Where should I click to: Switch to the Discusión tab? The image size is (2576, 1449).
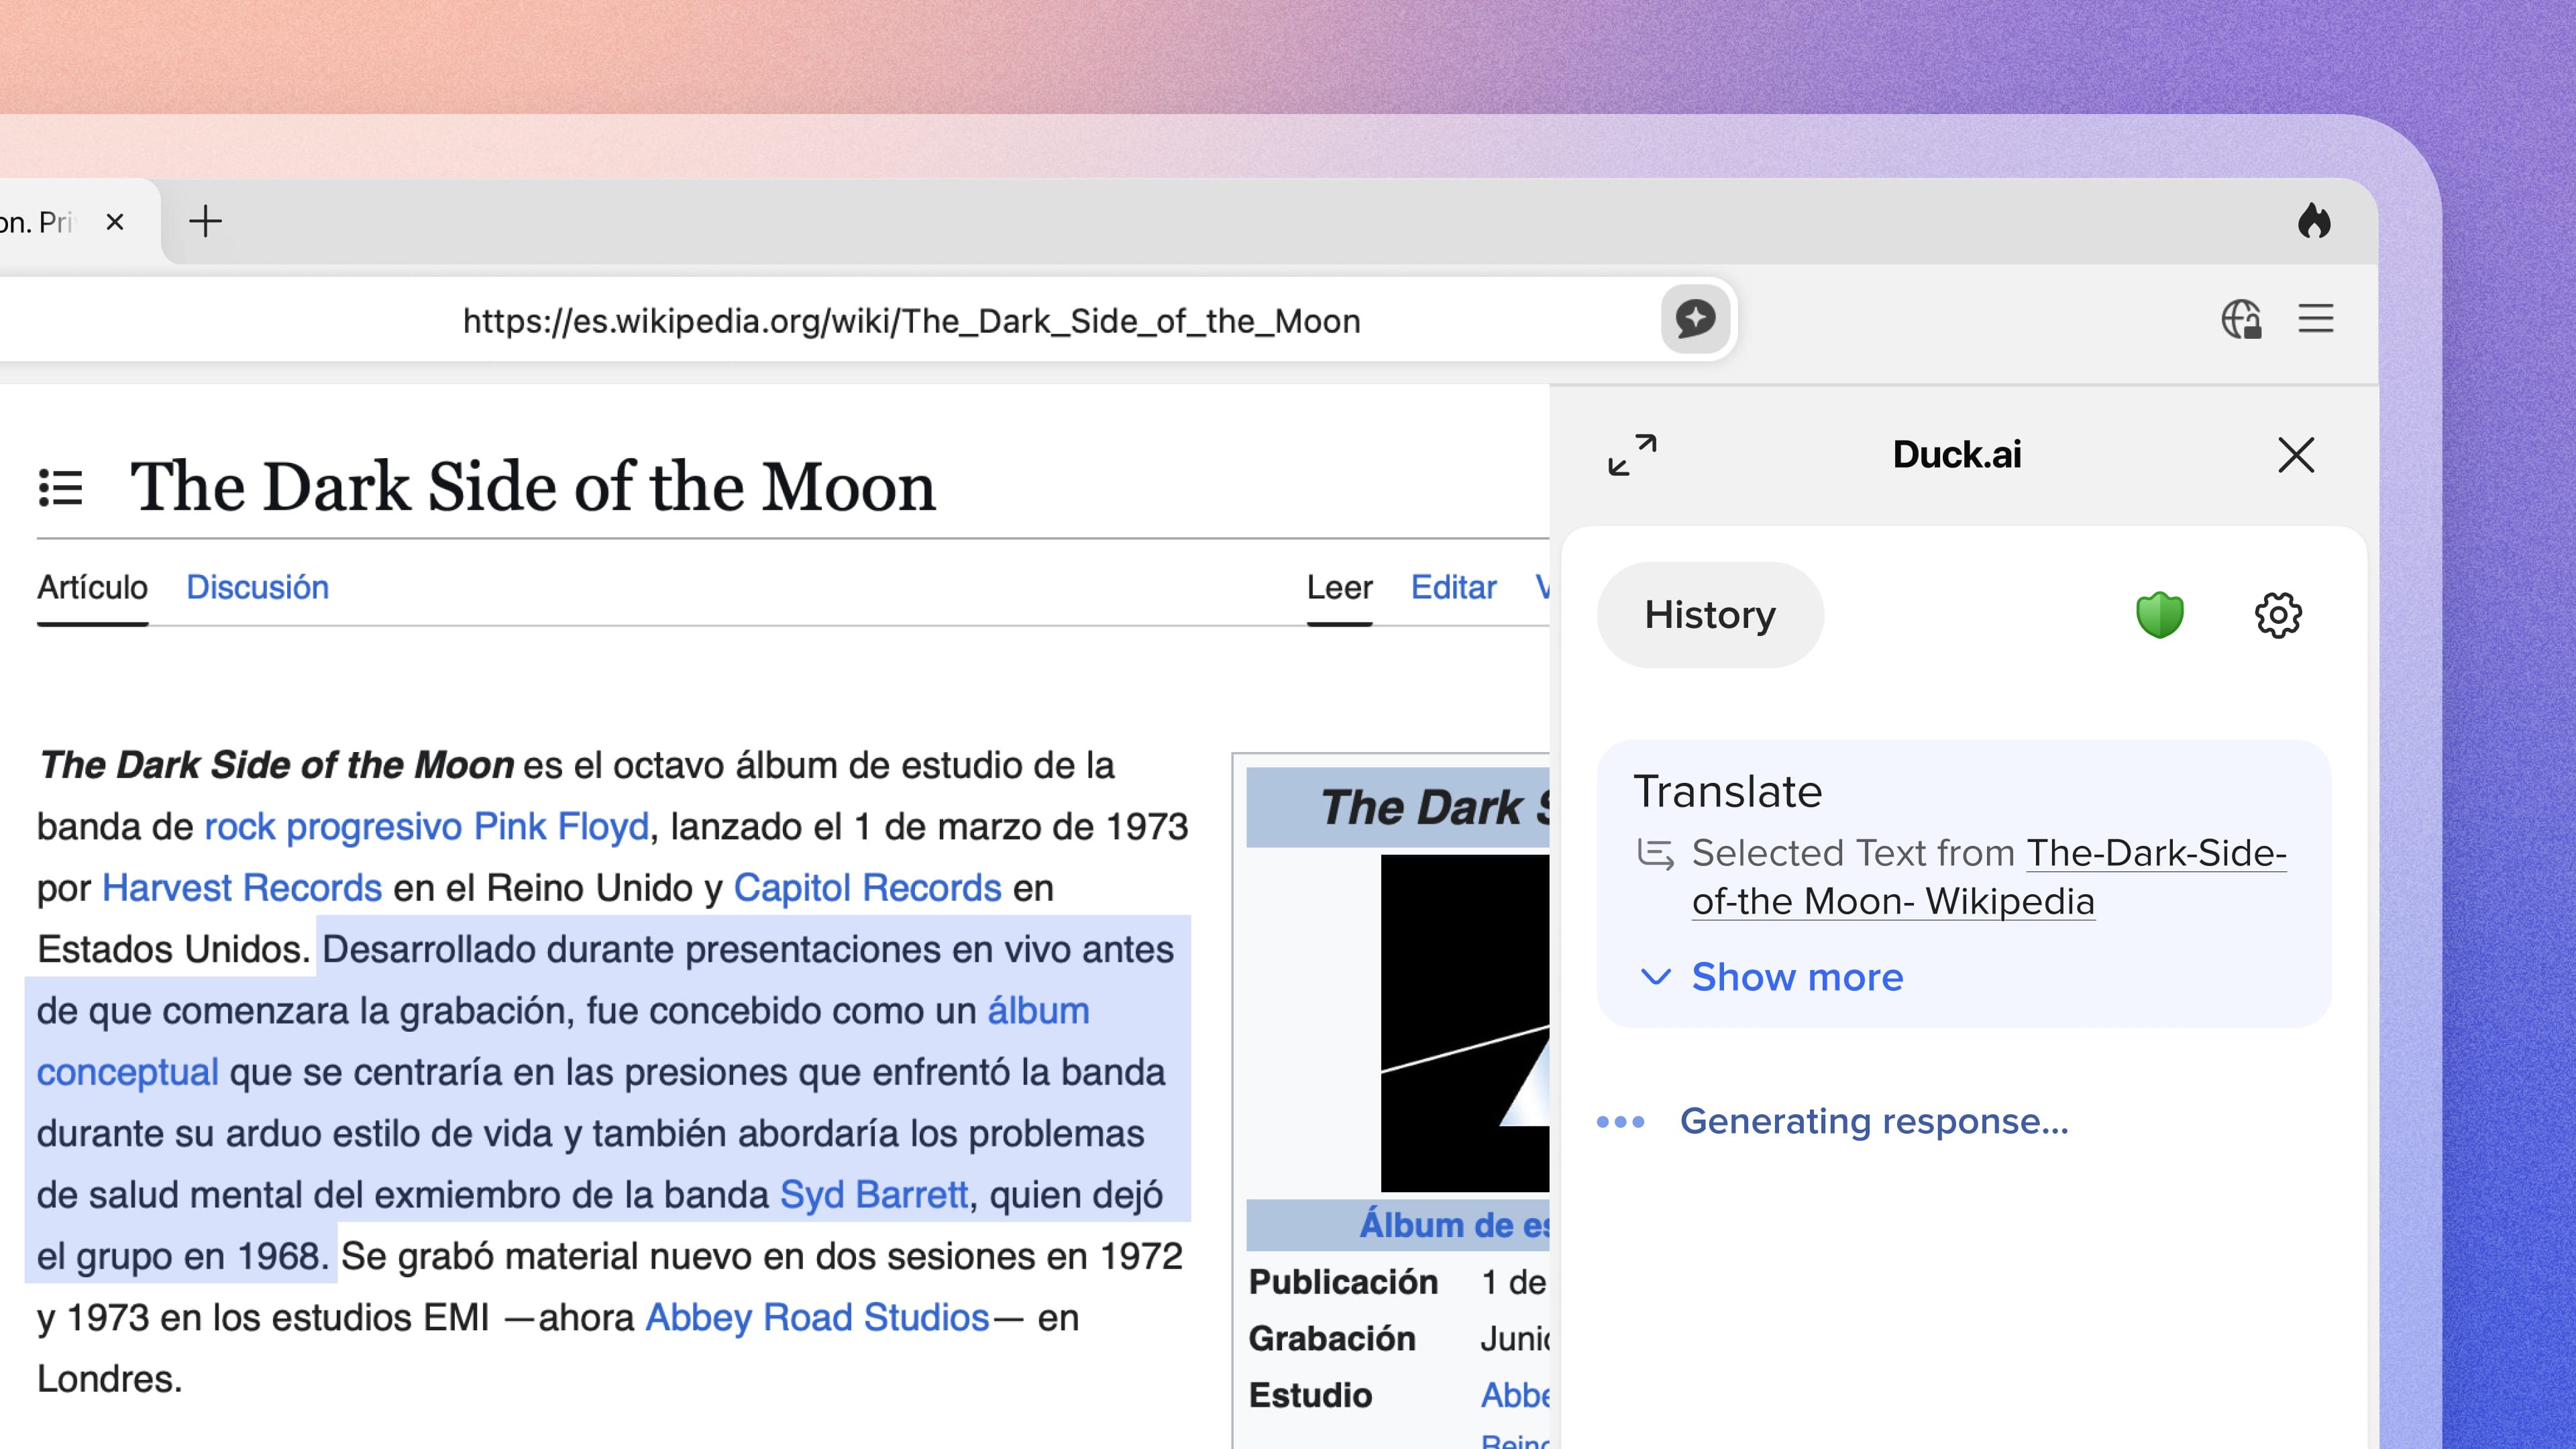(x=257, y=587)
